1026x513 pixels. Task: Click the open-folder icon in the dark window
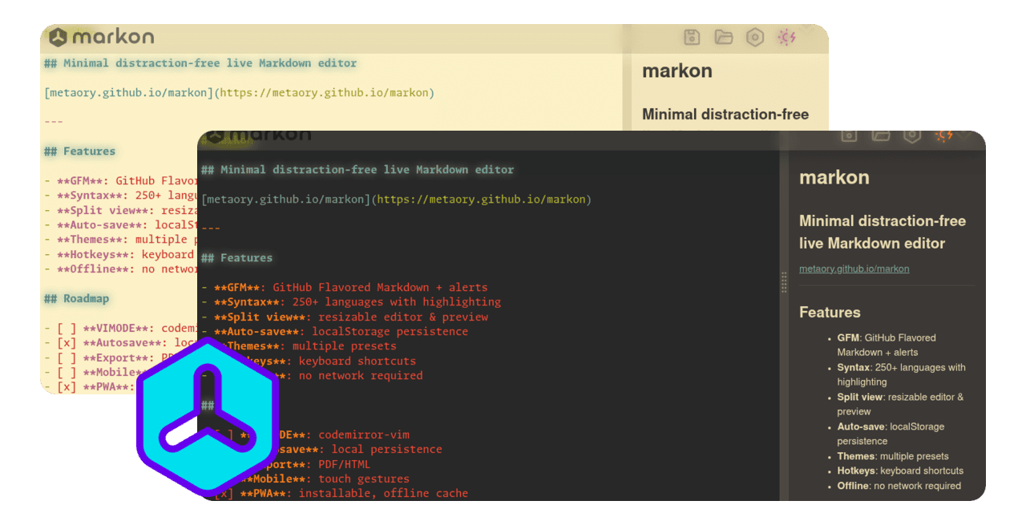click(881, 135)
